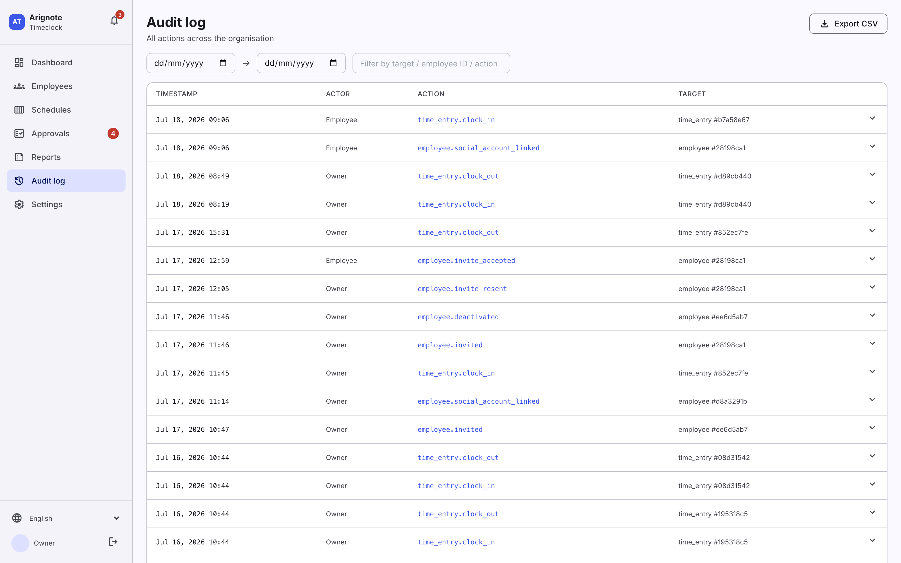This screenshot has width=901, height=563.
Task: Click the Jul 18 employee.social_account_linked link
Action: [478, 148]
